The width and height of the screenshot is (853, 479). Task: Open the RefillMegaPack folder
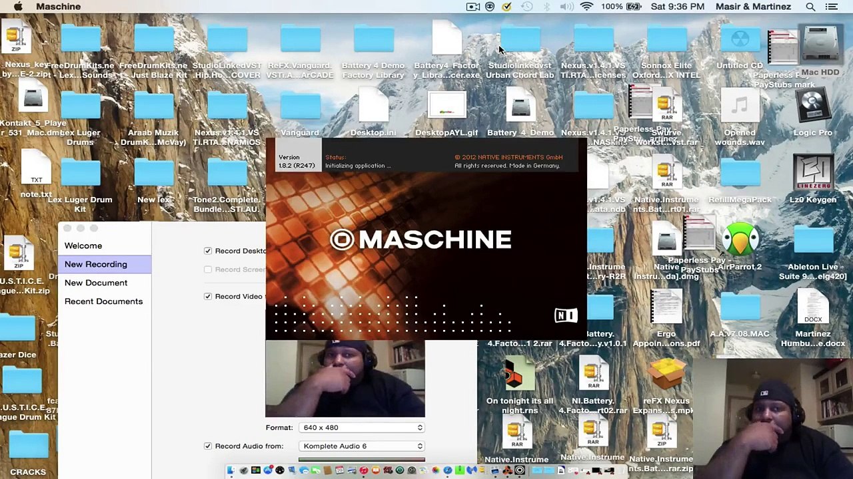(740, 174)
